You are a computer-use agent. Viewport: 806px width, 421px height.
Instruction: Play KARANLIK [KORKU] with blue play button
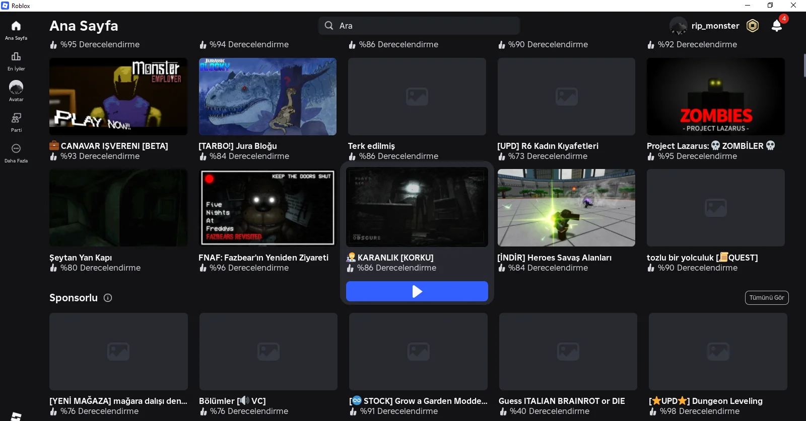click(417, 291)
